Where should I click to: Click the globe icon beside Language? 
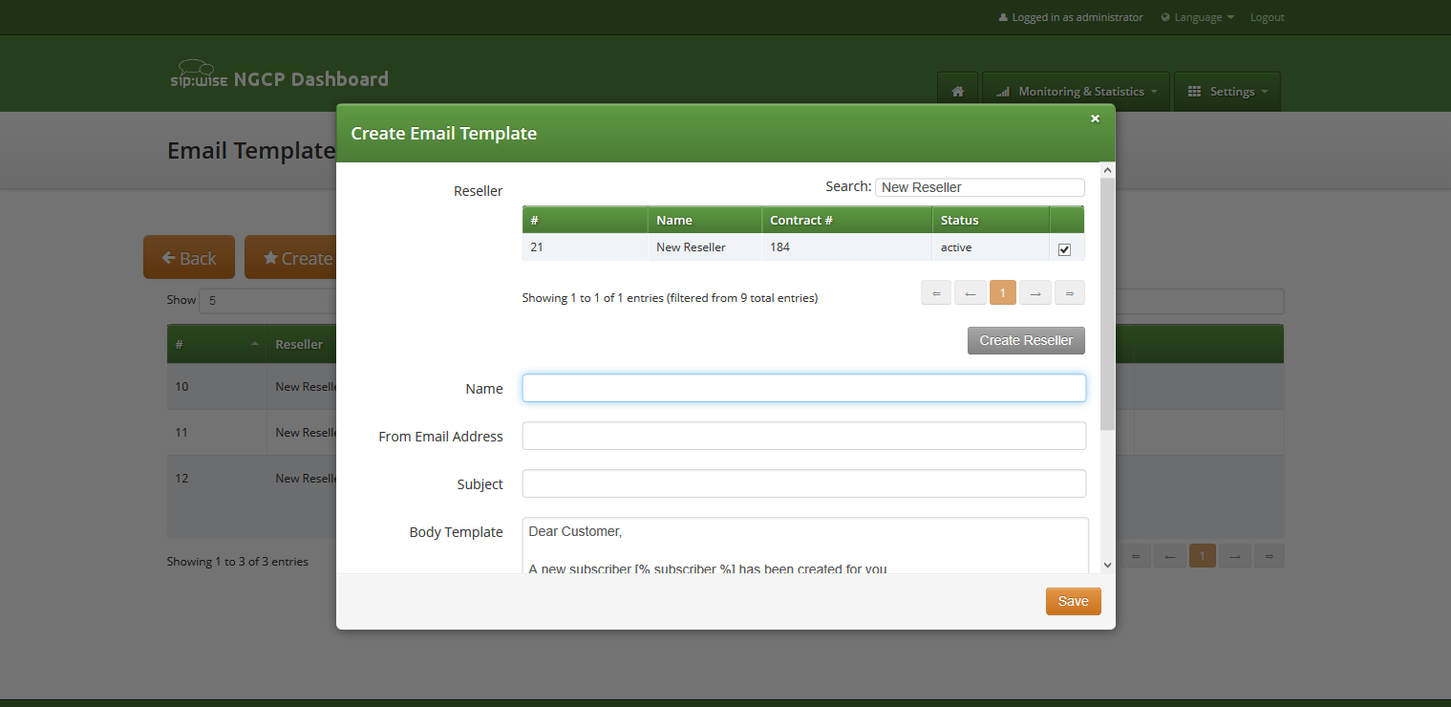tap(1163, 16)
